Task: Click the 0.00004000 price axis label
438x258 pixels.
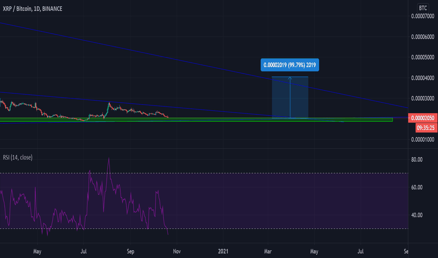Action: coord(422,78)
